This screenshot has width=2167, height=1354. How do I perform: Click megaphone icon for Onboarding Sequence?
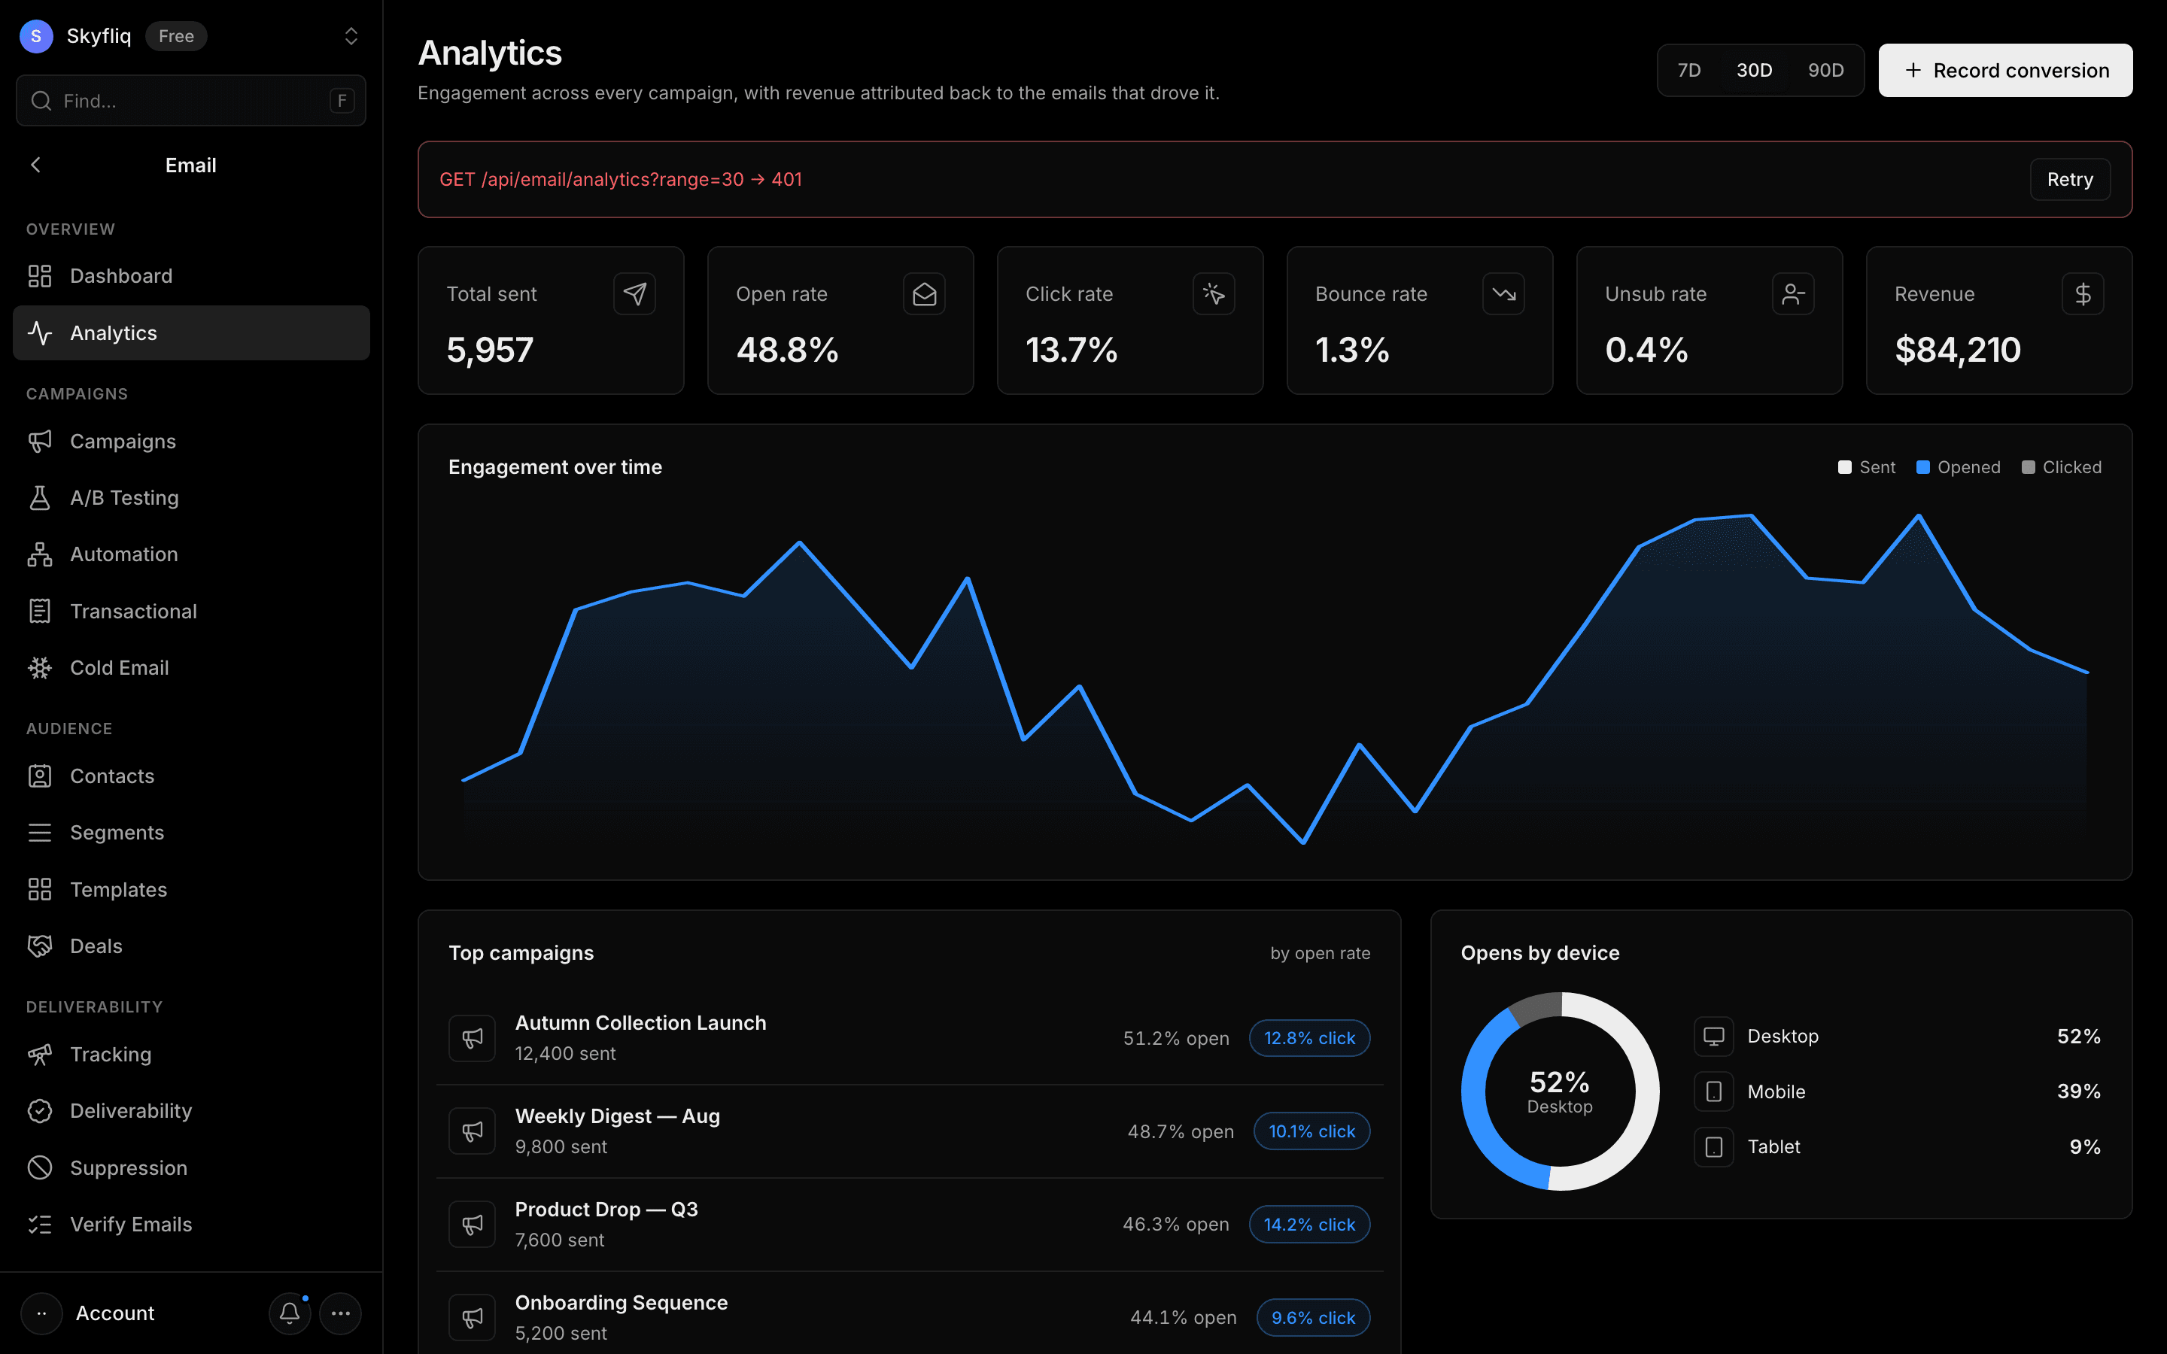coord(472,1317)
